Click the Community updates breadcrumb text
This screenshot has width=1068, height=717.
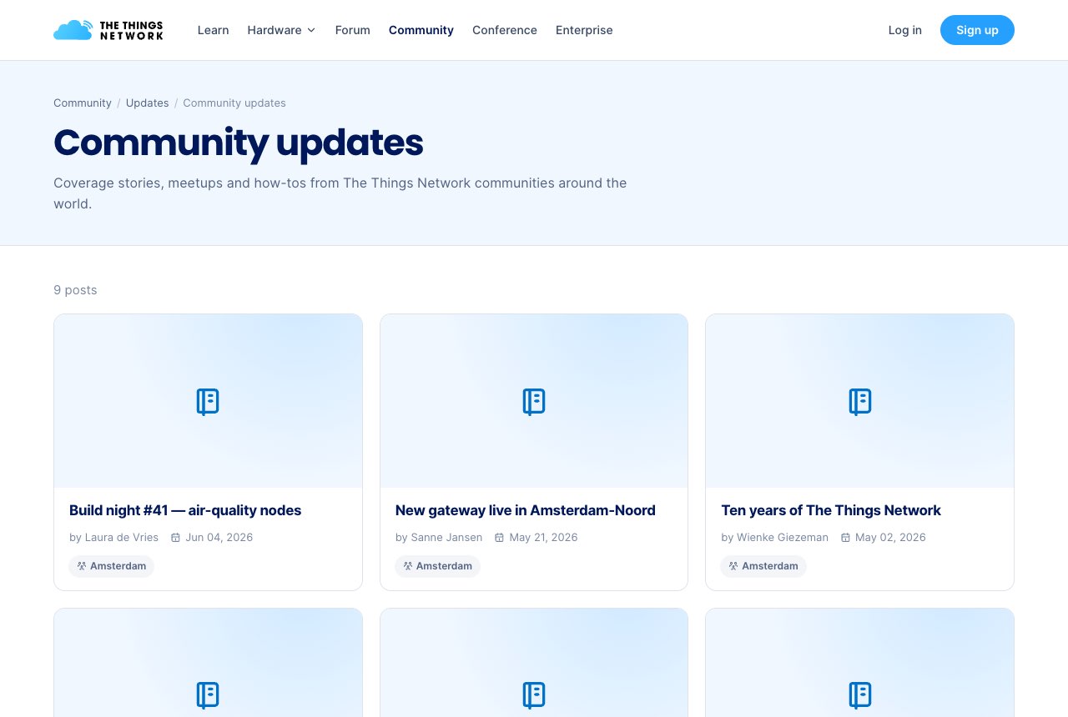(x=234, y=103)
